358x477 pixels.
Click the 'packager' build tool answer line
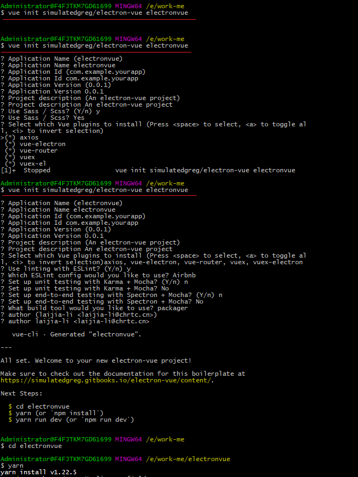[x=94, y=308]
